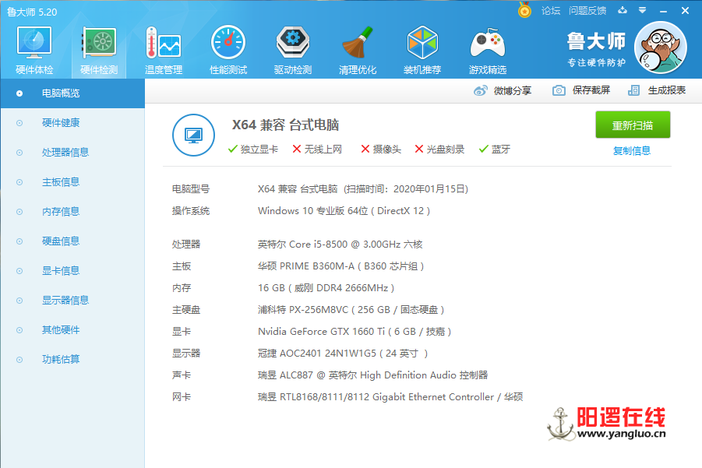Click 电脑型号 scan time value
This screenshot has height=468, width=702.
[363, 188]
